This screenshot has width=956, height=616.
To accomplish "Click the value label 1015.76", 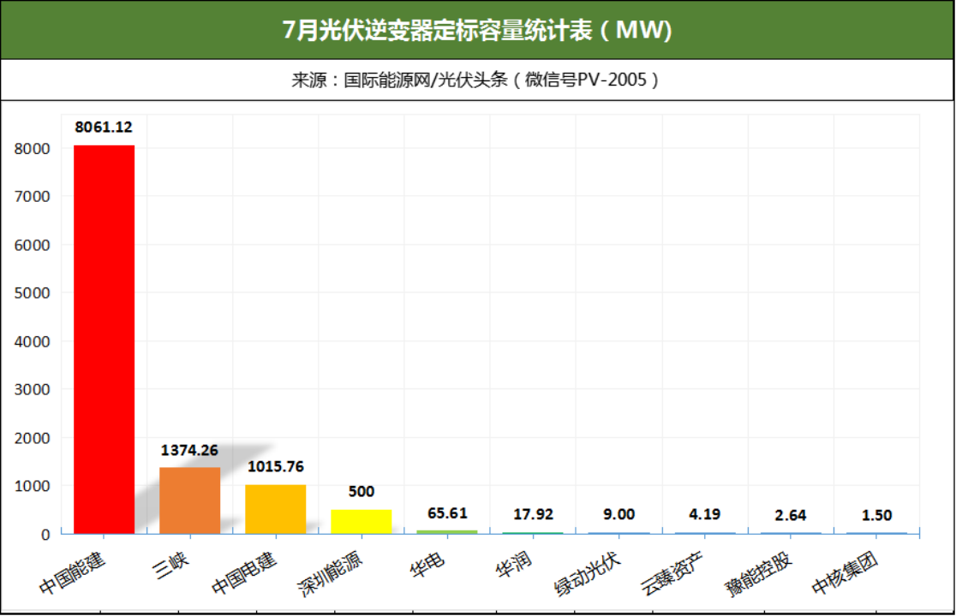I will [x=276, y=467].
